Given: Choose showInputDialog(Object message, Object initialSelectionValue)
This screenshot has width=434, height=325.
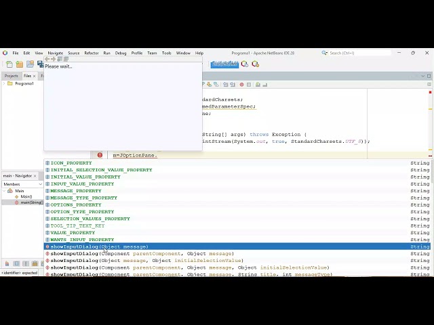Looking at the screenshot, I should click(x=237, y=260).
